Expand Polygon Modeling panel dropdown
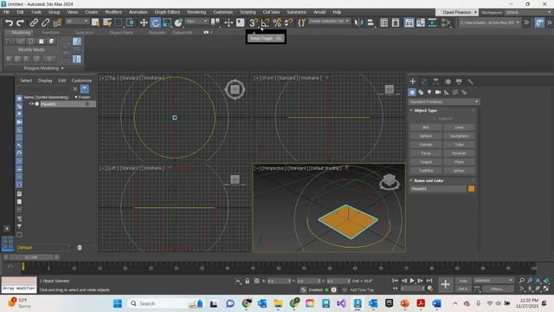 pyautogui.click(x=44, y=68)
